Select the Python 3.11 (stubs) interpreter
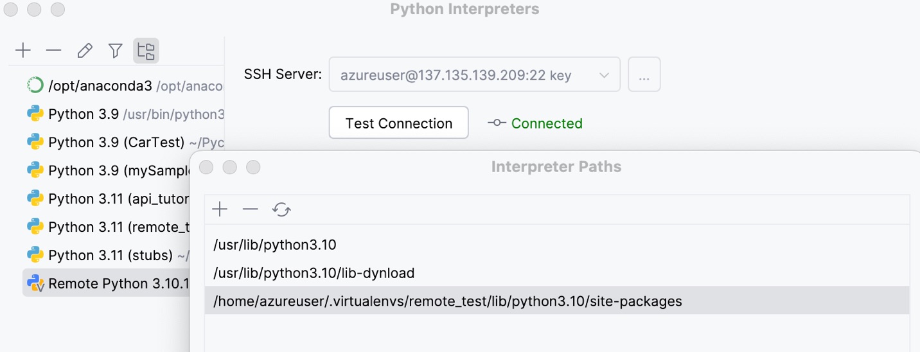The width and height of the screenshot is (920, 352). pos(109,255)
